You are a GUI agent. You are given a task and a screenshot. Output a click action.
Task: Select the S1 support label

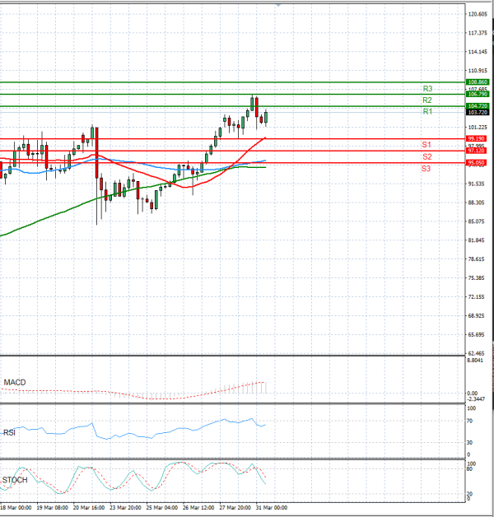click(426, 144)
